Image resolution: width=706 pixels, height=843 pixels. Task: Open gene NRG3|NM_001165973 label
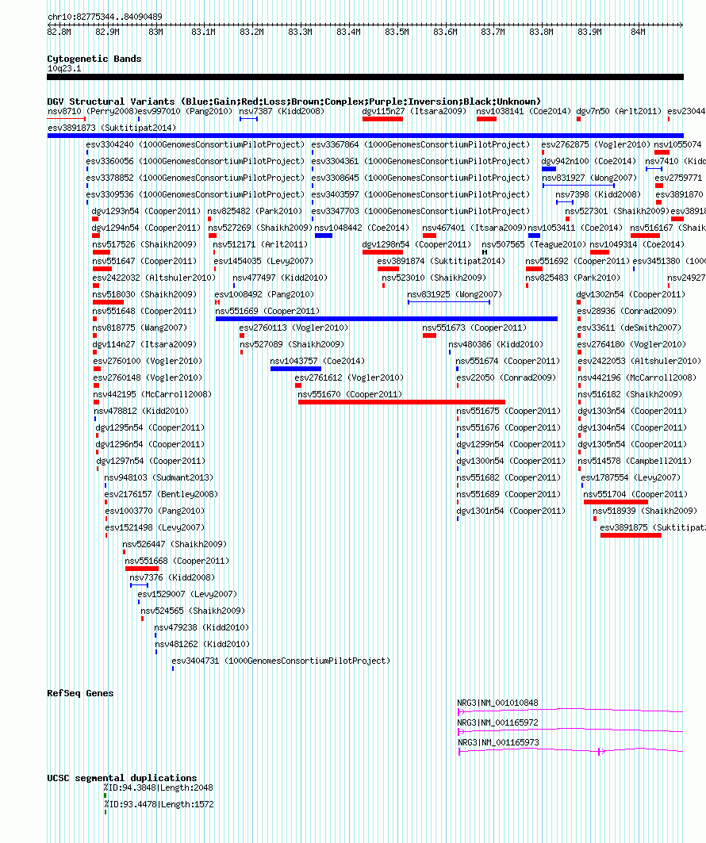point(498,743)
